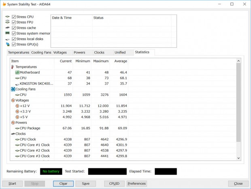Click the 91.88 maximum CPU Package value
The width and height of the screenshot is (251, 189).
click(x=104, y=128)
